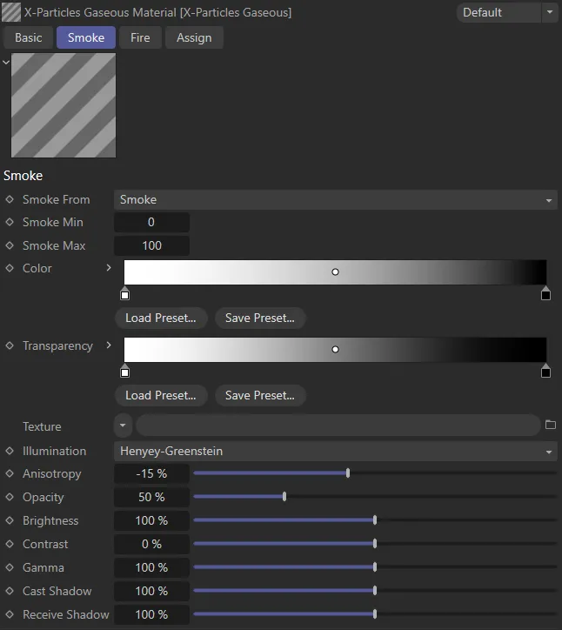Toggle keyframe diamond for Brightness
562x630 pixels.
click(x=10, y=520)
